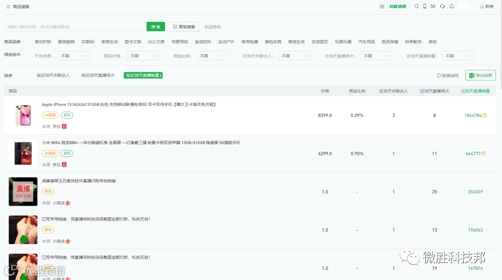The width and height of the screenshot is (502, 280).
Task: Click JD source icon on iPhone 13 row
Action: (64, 126)
